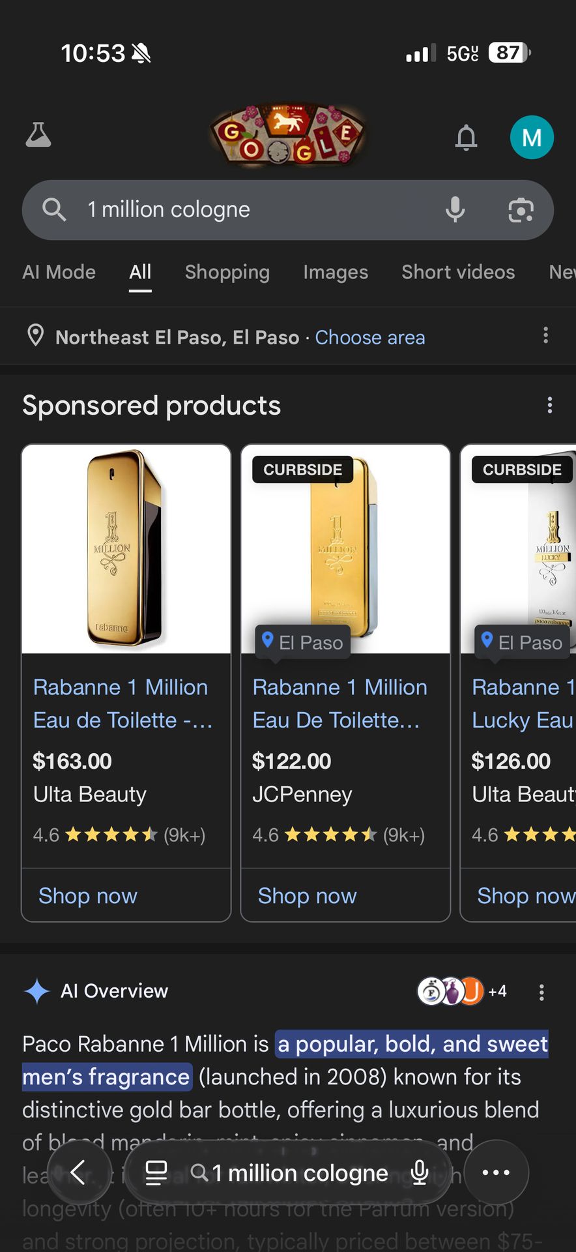This screenshot has width=576, height=1252.
Task: Open Search Labs flask icon
Action: pyautogui.click(x=38, y=135)
